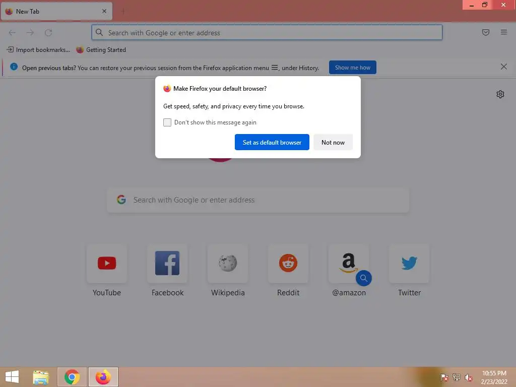Open Action Center flag tray icon
The height and width of the screenshot is (387, 516).
click(444, 377)
